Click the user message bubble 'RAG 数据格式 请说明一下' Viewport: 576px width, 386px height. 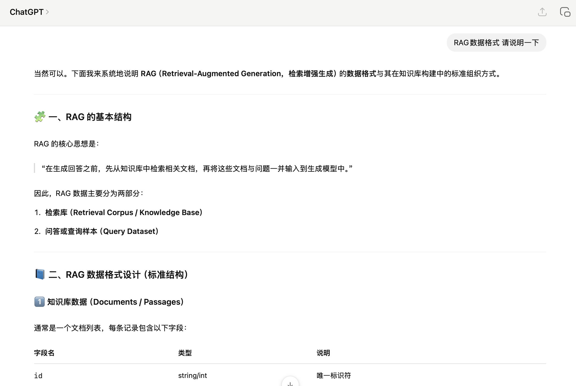point(496,43)
